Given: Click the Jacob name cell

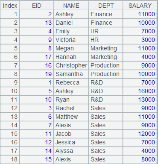Looking at the screenshot, I should click(x=71, y=134).
